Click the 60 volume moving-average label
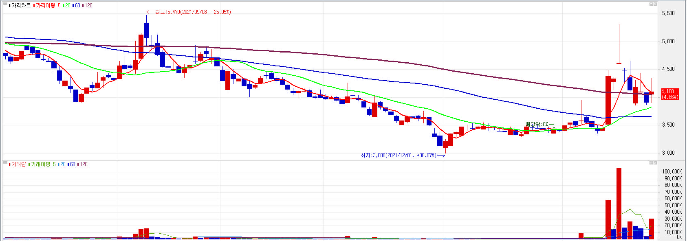 [73, 164]
